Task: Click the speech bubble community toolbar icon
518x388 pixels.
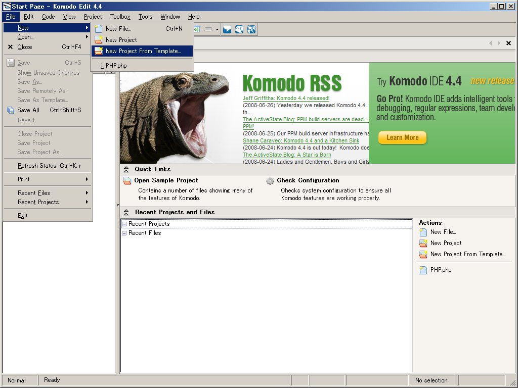Action: tap(227, 29)
